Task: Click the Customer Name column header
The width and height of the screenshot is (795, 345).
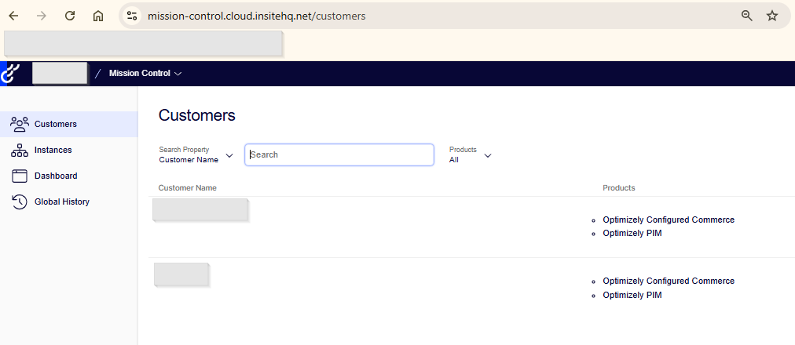Action: (187, 188)
